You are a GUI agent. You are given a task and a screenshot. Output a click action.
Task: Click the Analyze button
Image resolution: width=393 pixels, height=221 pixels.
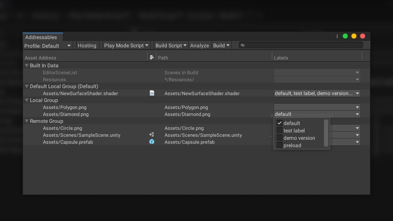click(x=199, y=45)
